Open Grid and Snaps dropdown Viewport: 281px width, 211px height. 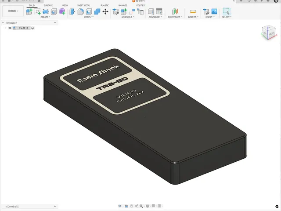[x=154, y=206]
